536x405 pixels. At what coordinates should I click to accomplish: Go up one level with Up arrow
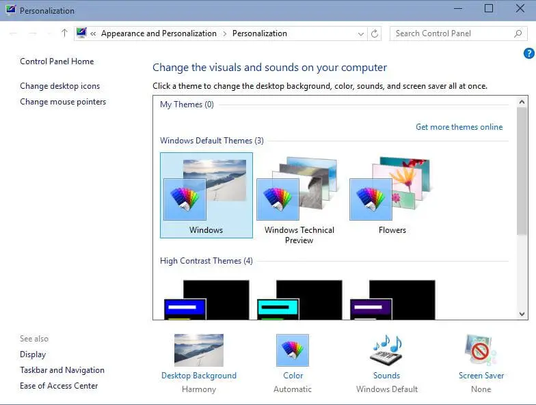click(x=64, y=33)
